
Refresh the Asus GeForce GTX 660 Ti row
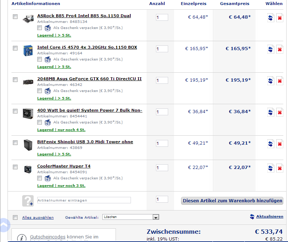[x=270, y=81]
